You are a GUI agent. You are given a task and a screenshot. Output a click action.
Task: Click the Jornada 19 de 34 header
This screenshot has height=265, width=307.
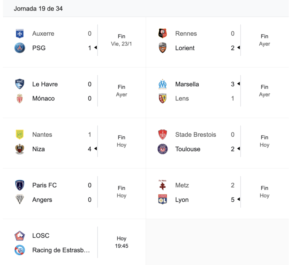pyautogui.click(x=38, y=8)
